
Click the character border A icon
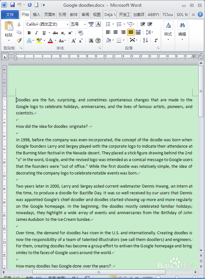point(98,24)
